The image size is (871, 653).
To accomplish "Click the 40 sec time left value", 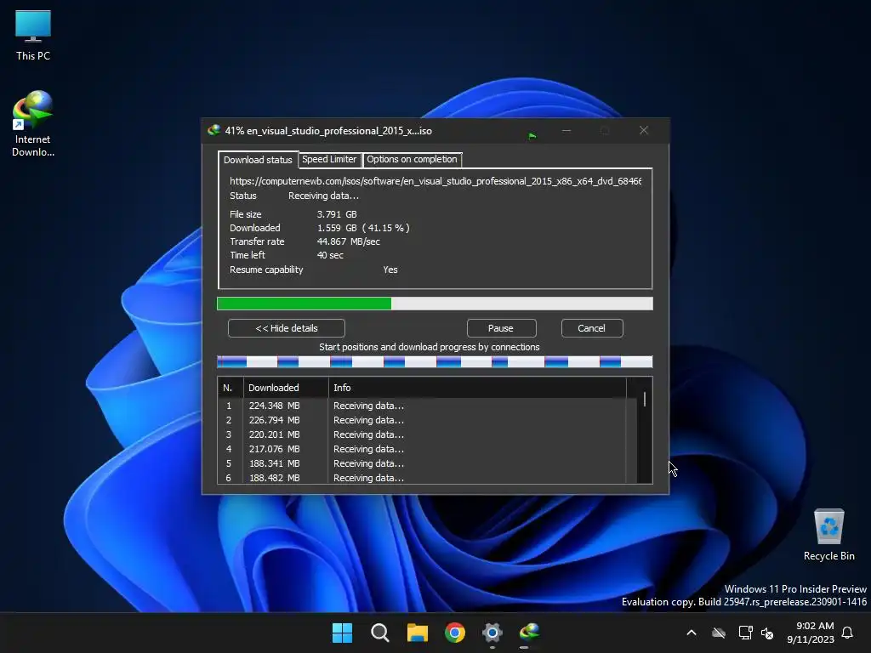I will (x=330, y=255).
